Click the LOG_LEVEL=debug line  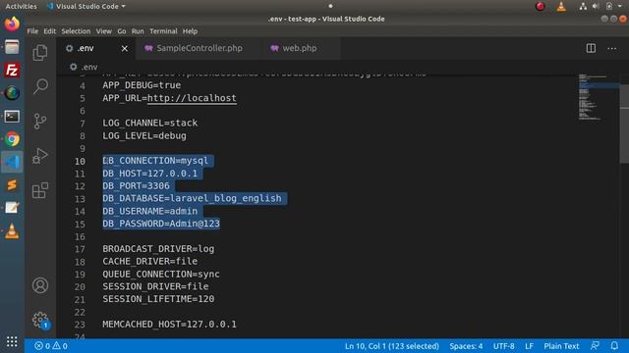(x=144, y=135)
